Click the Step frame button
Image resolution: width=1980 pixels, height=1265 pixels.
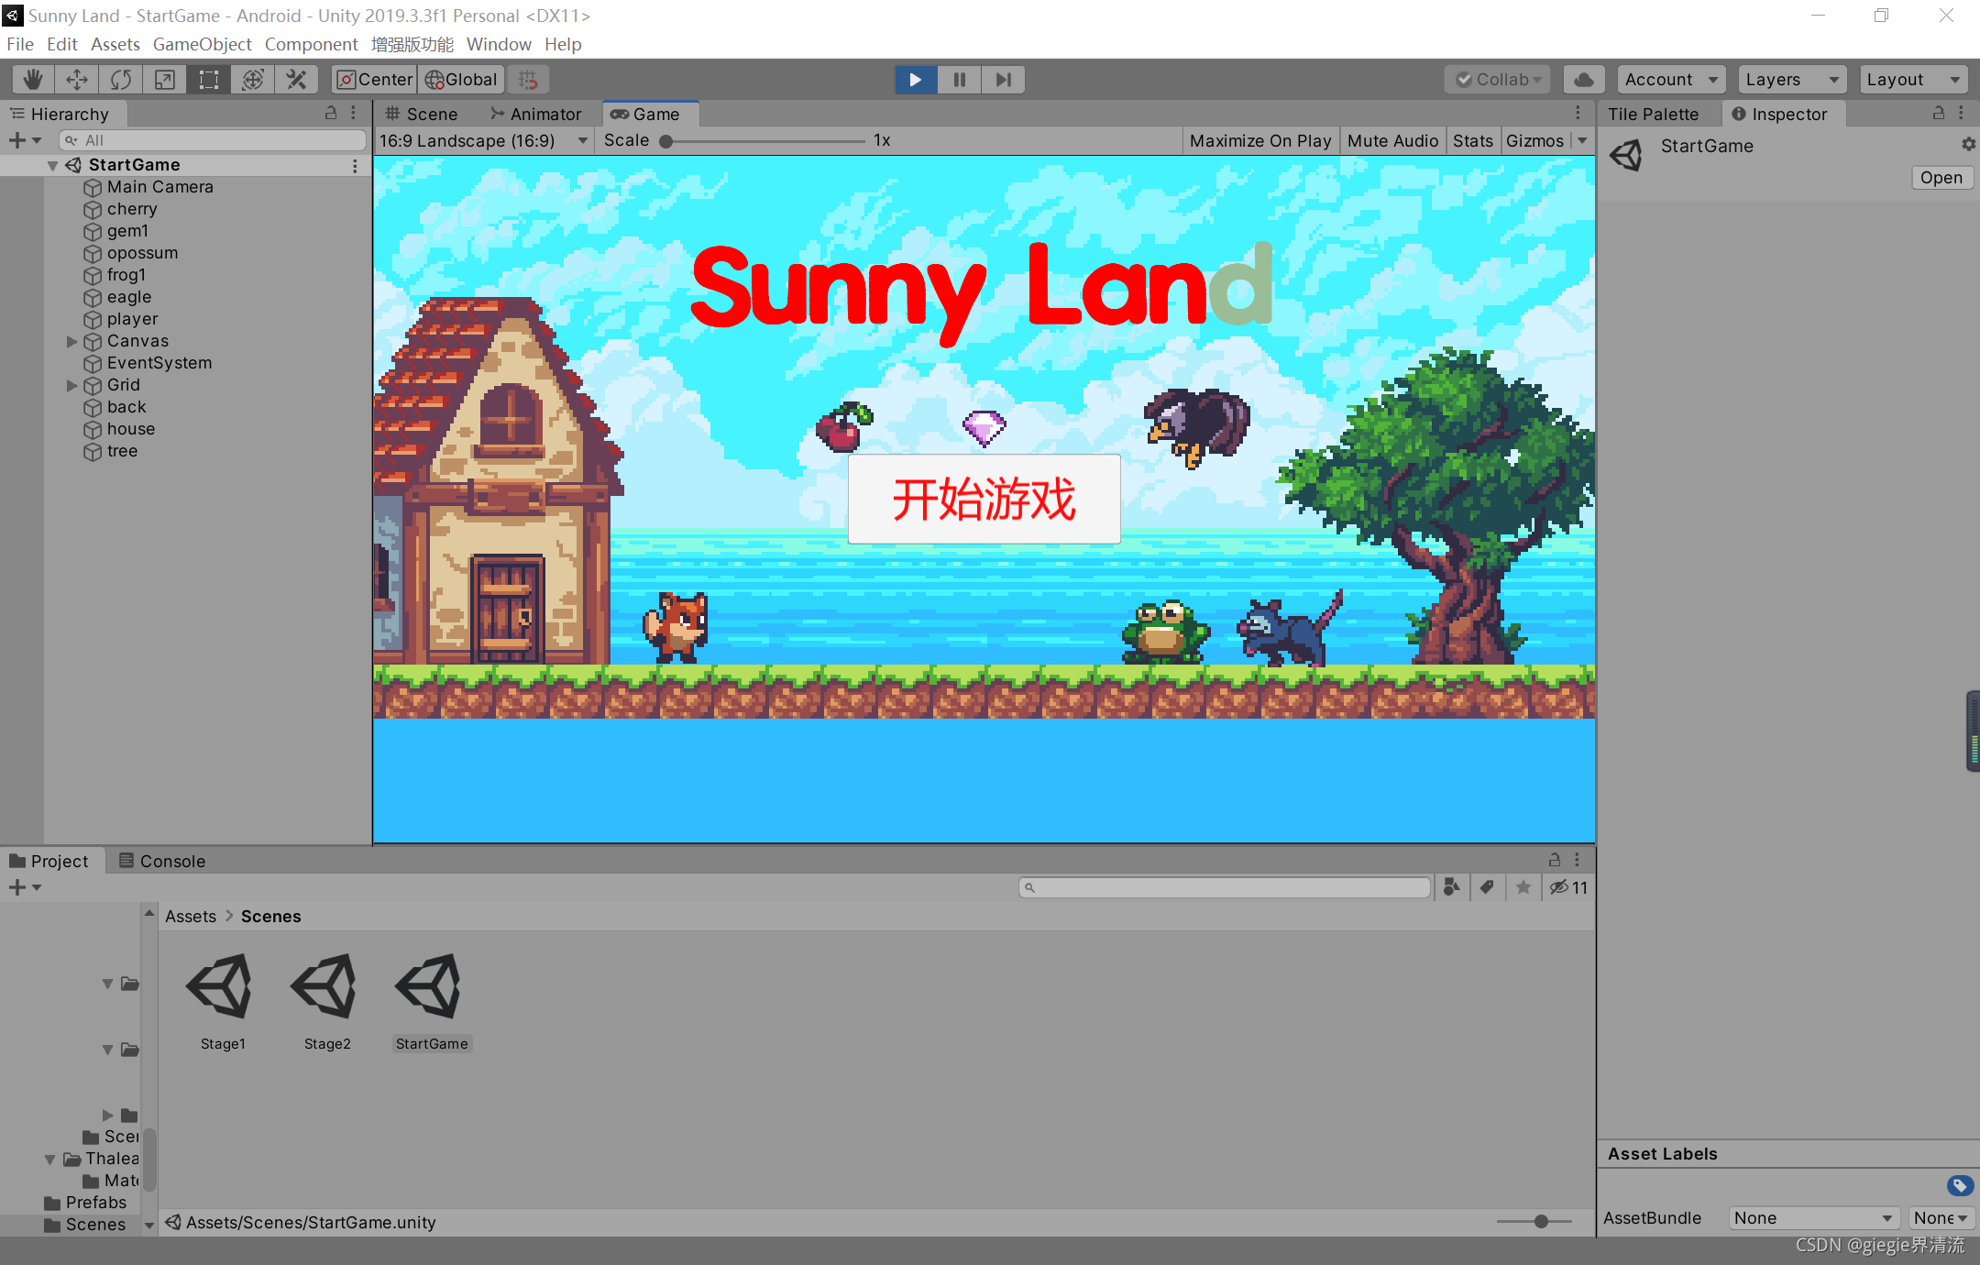pos(1004,80)
